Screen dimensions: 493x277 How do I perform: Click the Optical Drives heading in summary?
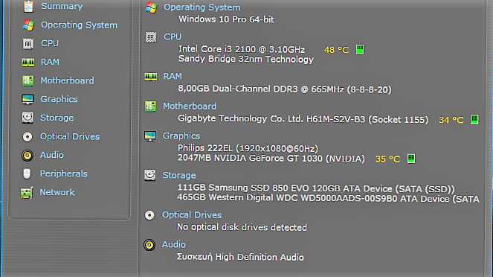click(x=192, y=215)
